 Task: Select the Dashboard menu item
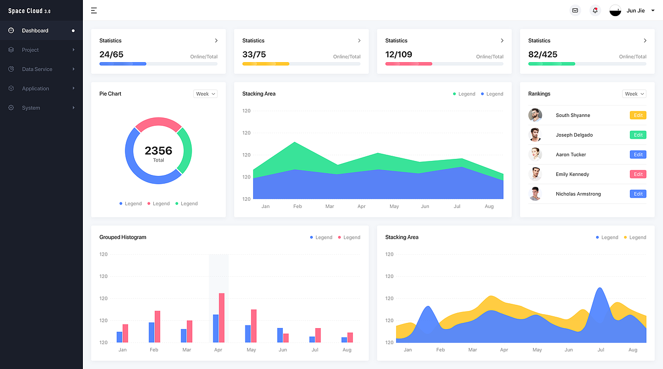[x=41, y=31]
